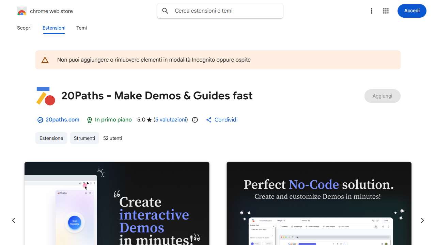Click the verified badge next to 20paths.com

[x=40, y=120]
